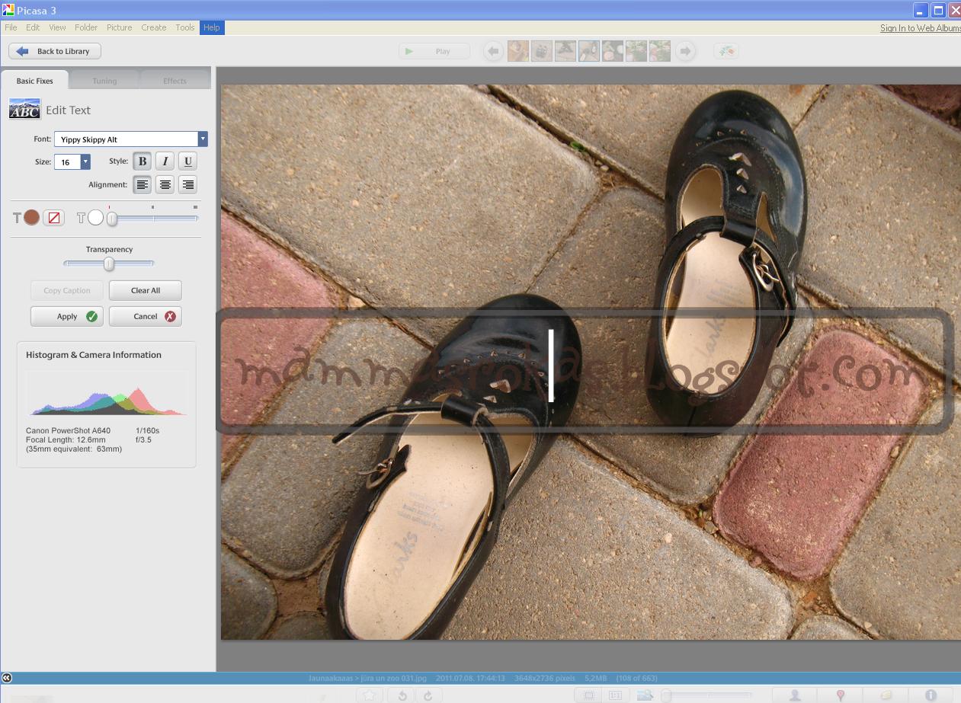Switch to the Effects tab
Screen dimensions: 961x703
(175, 81)
